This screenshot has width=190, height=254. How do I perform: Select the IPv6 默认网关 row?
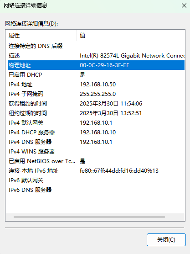[96, 180]
